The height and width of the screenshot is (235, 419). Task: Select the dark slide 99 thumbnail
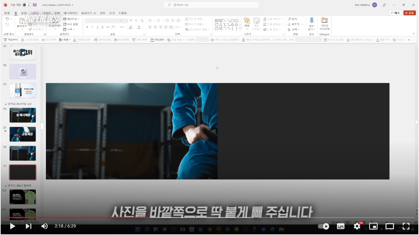[x=23, y=172]
